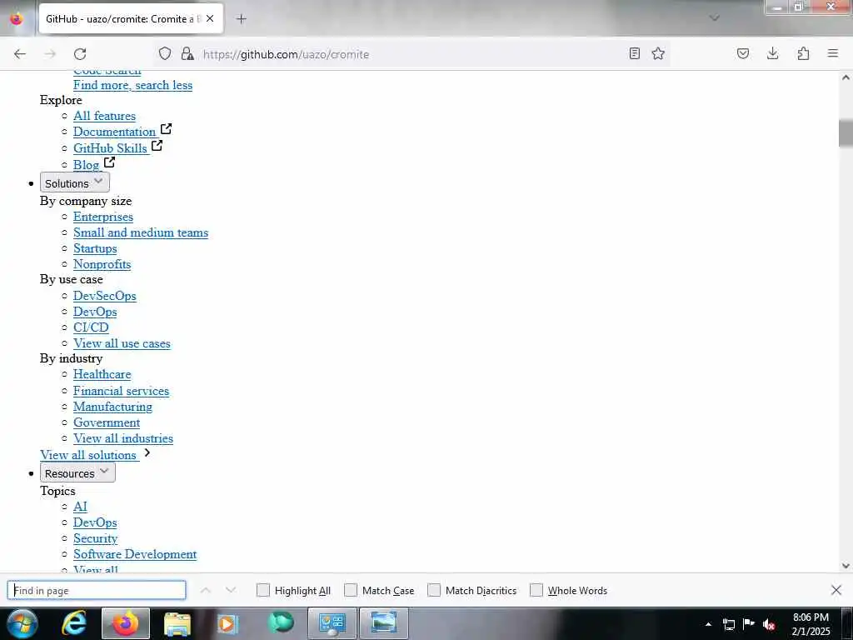Viewport: 853px width, 640px height.
Task: Open the AI topic link
Action: pyautogui.click(x=81, y=507)
